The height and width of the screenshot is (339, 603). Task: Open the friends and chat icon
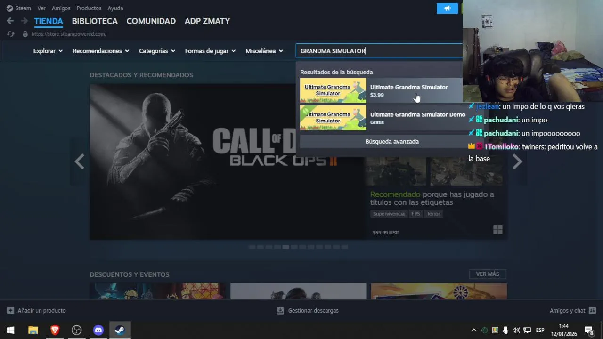pos(592,310)
